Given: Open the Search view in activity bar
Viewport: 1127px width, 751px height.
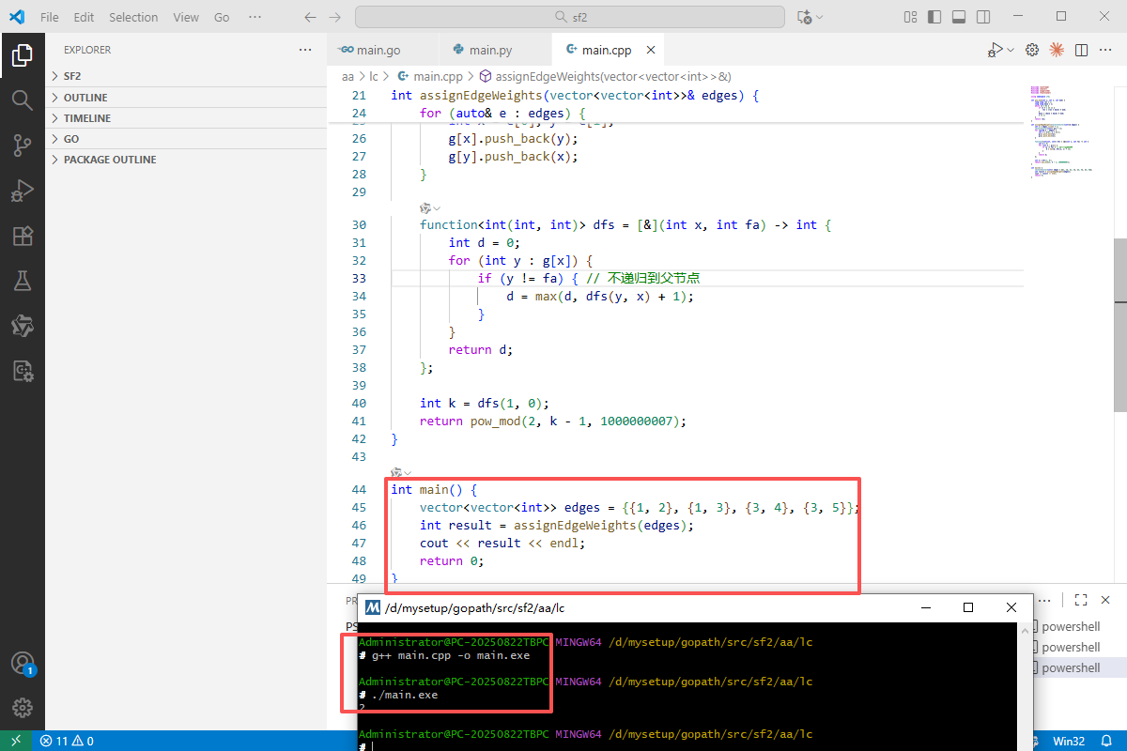Looking at the screenshot, I should 23,100.
